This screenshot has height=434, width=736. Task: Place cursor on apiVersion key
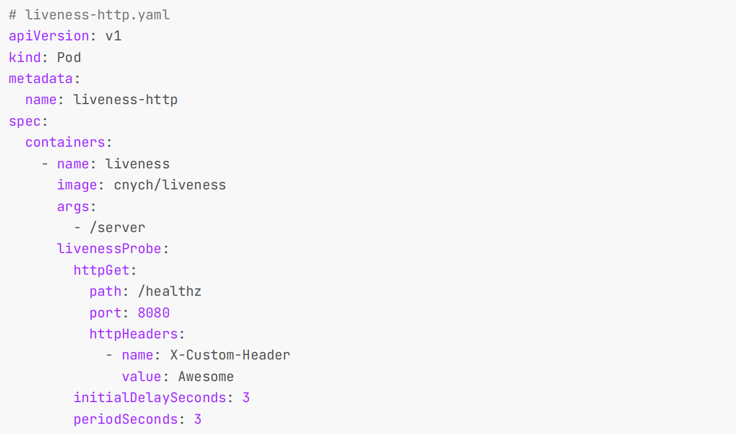(x=49, y=36)
